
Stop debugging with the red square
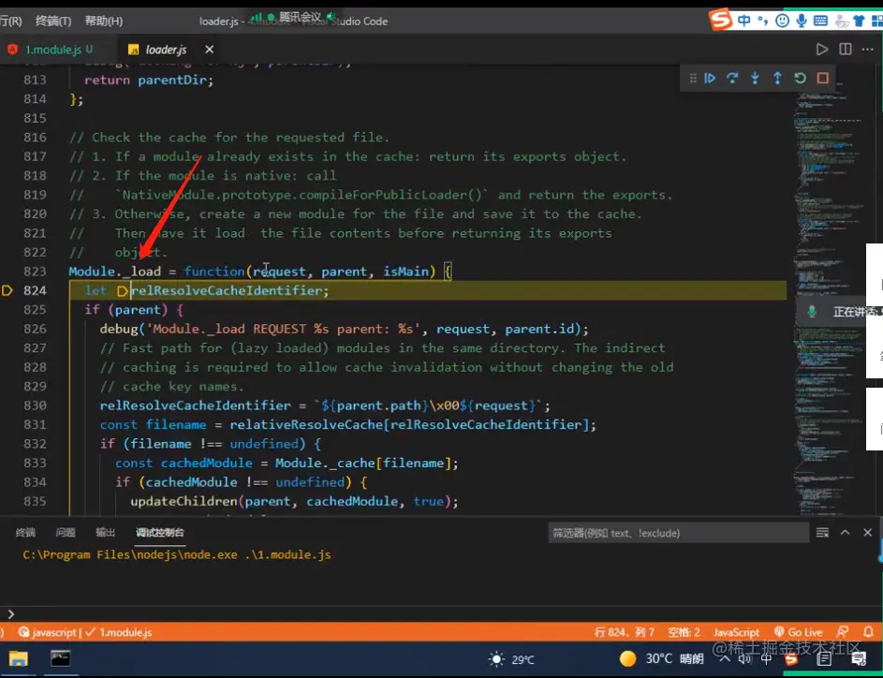(x=823, y=79)
